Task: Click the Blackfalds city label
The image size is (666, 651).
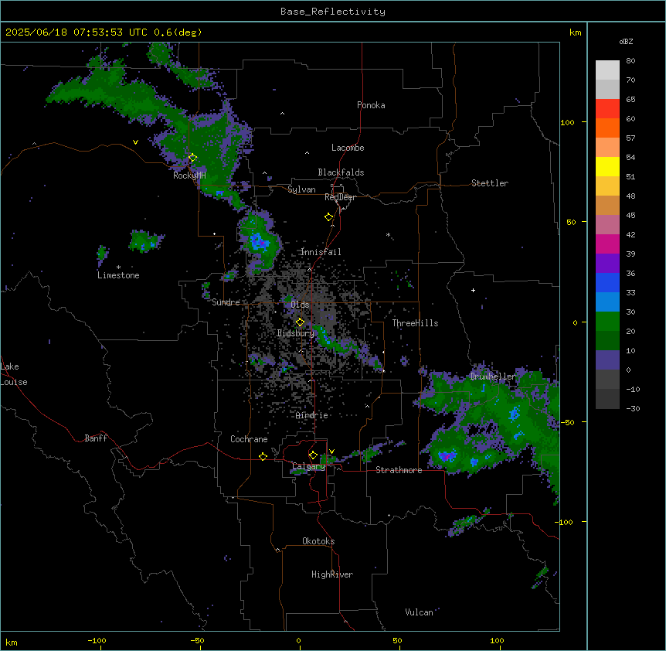Action: tap(341, 172)
